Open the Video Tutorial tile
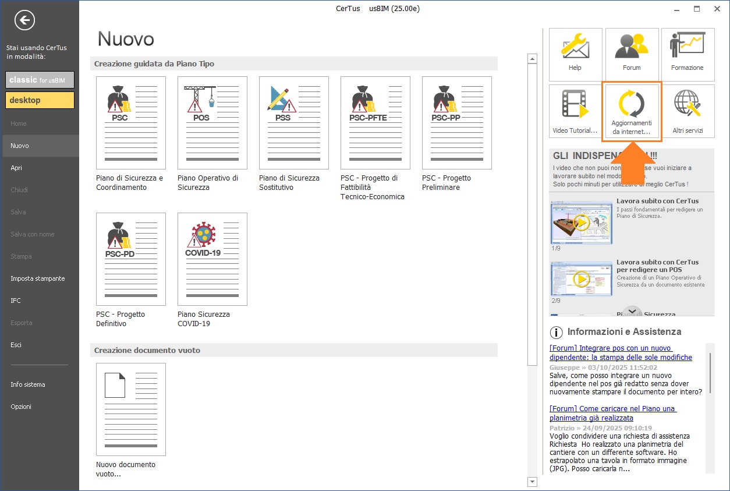The height and width of the screenshot is (491, 730). 575,112
